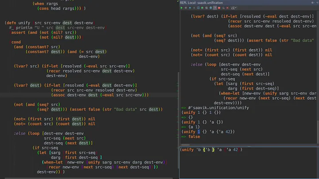
Task: Click the highlighted '1' in REPL unify call
Action: click(199, 132)
